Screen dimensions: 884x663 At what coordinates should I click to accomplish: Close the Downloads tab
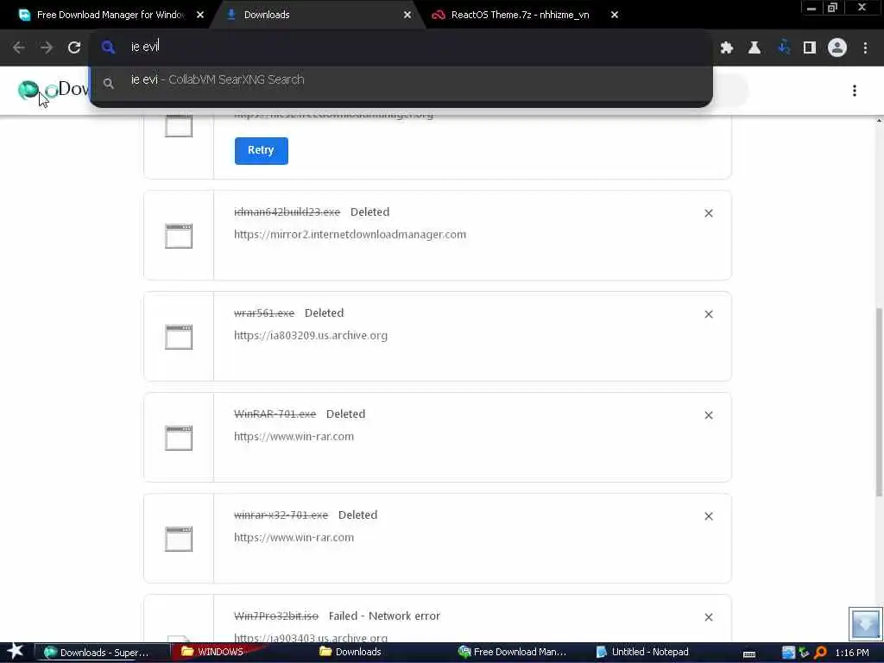(x=407, y=15)
